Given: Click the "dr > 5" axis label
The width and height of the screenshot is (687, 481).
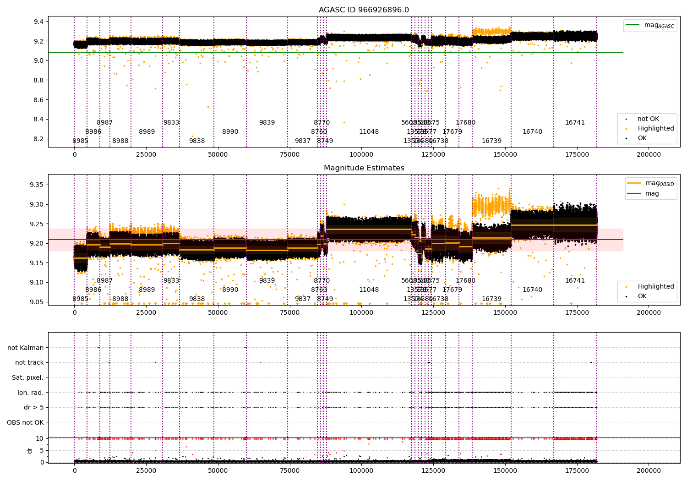Looking at the screenshot, I should 33,407.
